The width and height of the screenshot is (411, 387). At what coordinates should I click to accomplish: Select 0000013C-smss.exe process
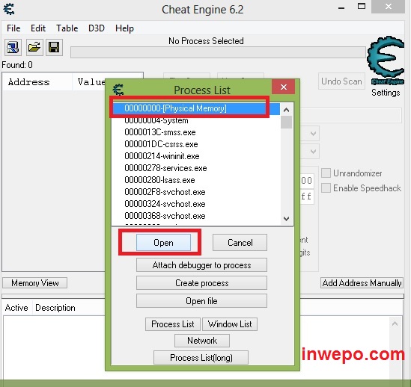click(x=196, y=132)
